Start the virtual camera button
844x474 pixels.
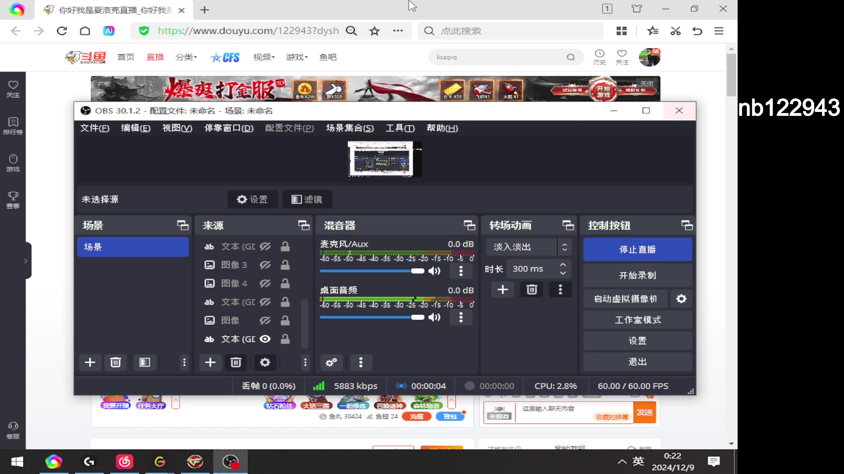pyautogui.click(x=625, y=299)
